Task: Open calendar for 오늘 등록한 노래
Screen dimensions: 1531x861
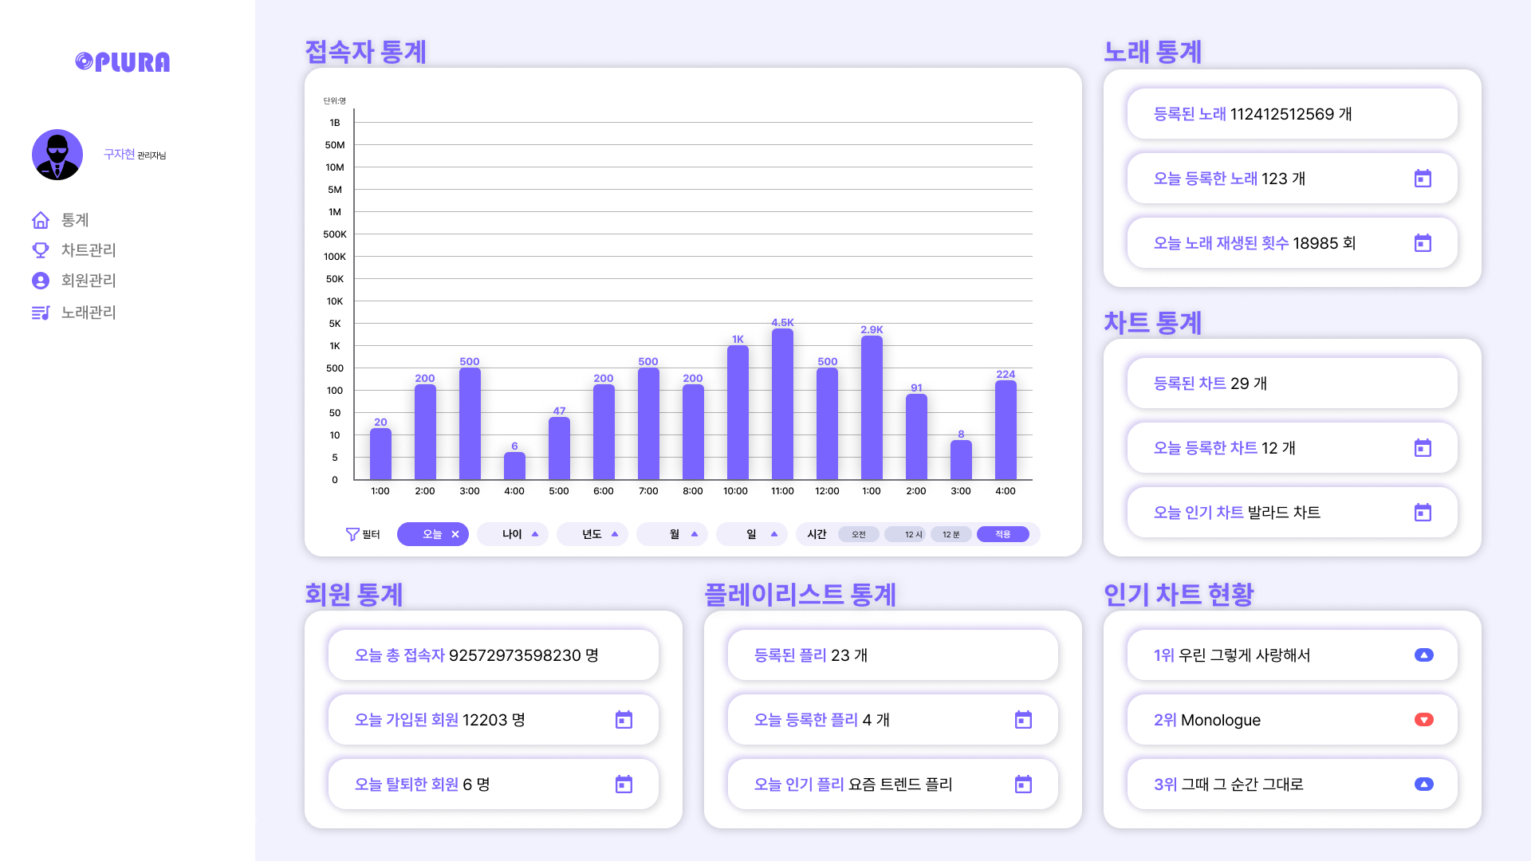Action: click(1423, 179)
